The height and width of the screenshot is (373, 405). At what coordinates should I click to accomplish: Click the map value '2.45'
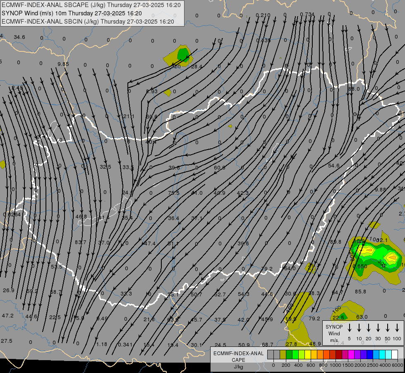[x=17, y=88]
